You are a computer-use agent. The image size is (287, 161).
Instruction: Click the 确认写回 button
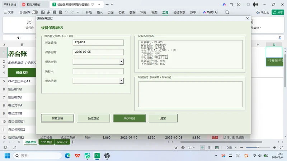tap(130, 118)
